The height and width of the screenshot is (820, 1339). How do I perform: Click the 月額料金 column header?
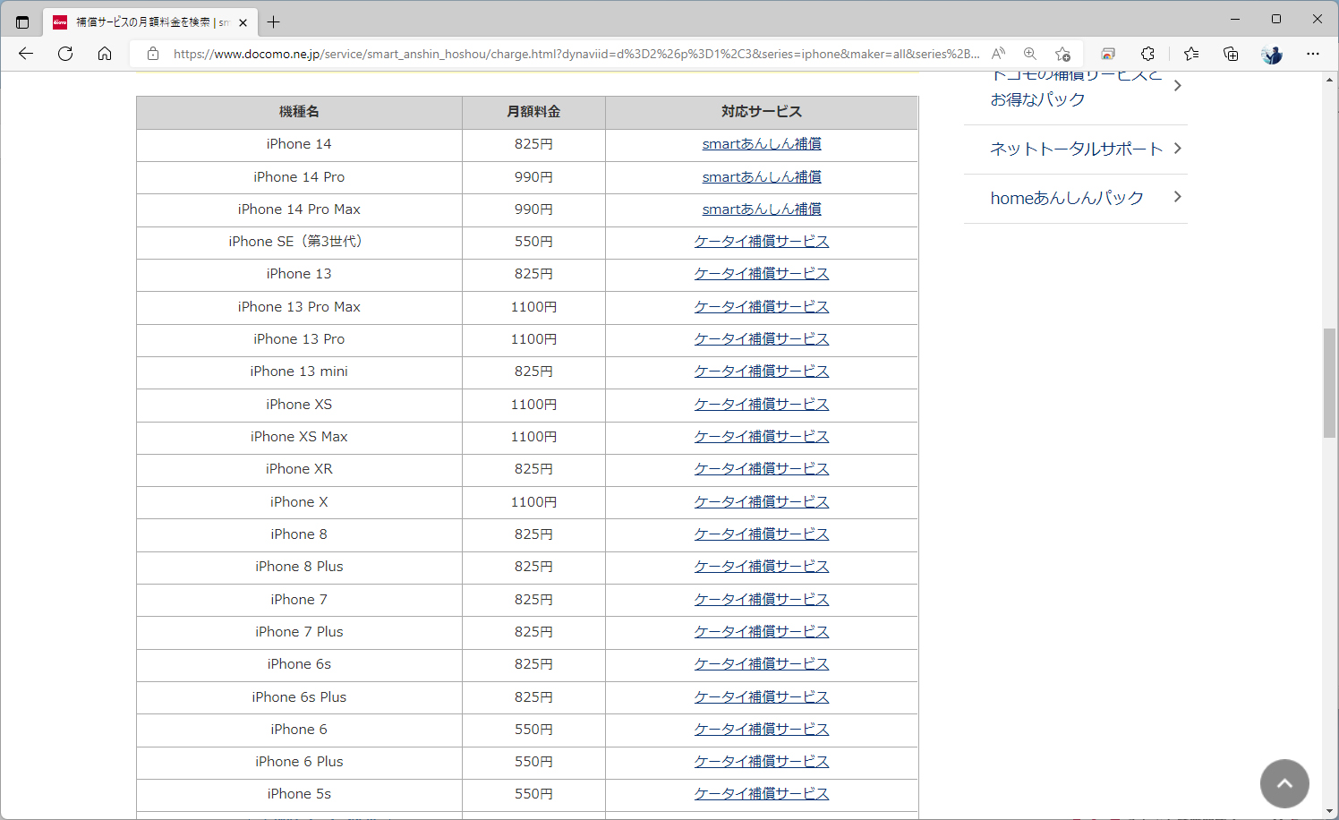coord(533,112)
